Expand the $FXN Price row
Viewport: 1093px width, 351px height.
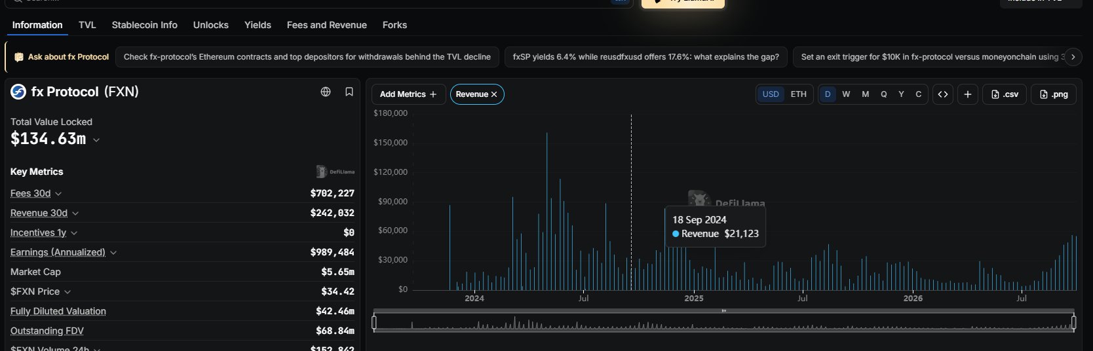pyautogui.click(x=67, y=292)
